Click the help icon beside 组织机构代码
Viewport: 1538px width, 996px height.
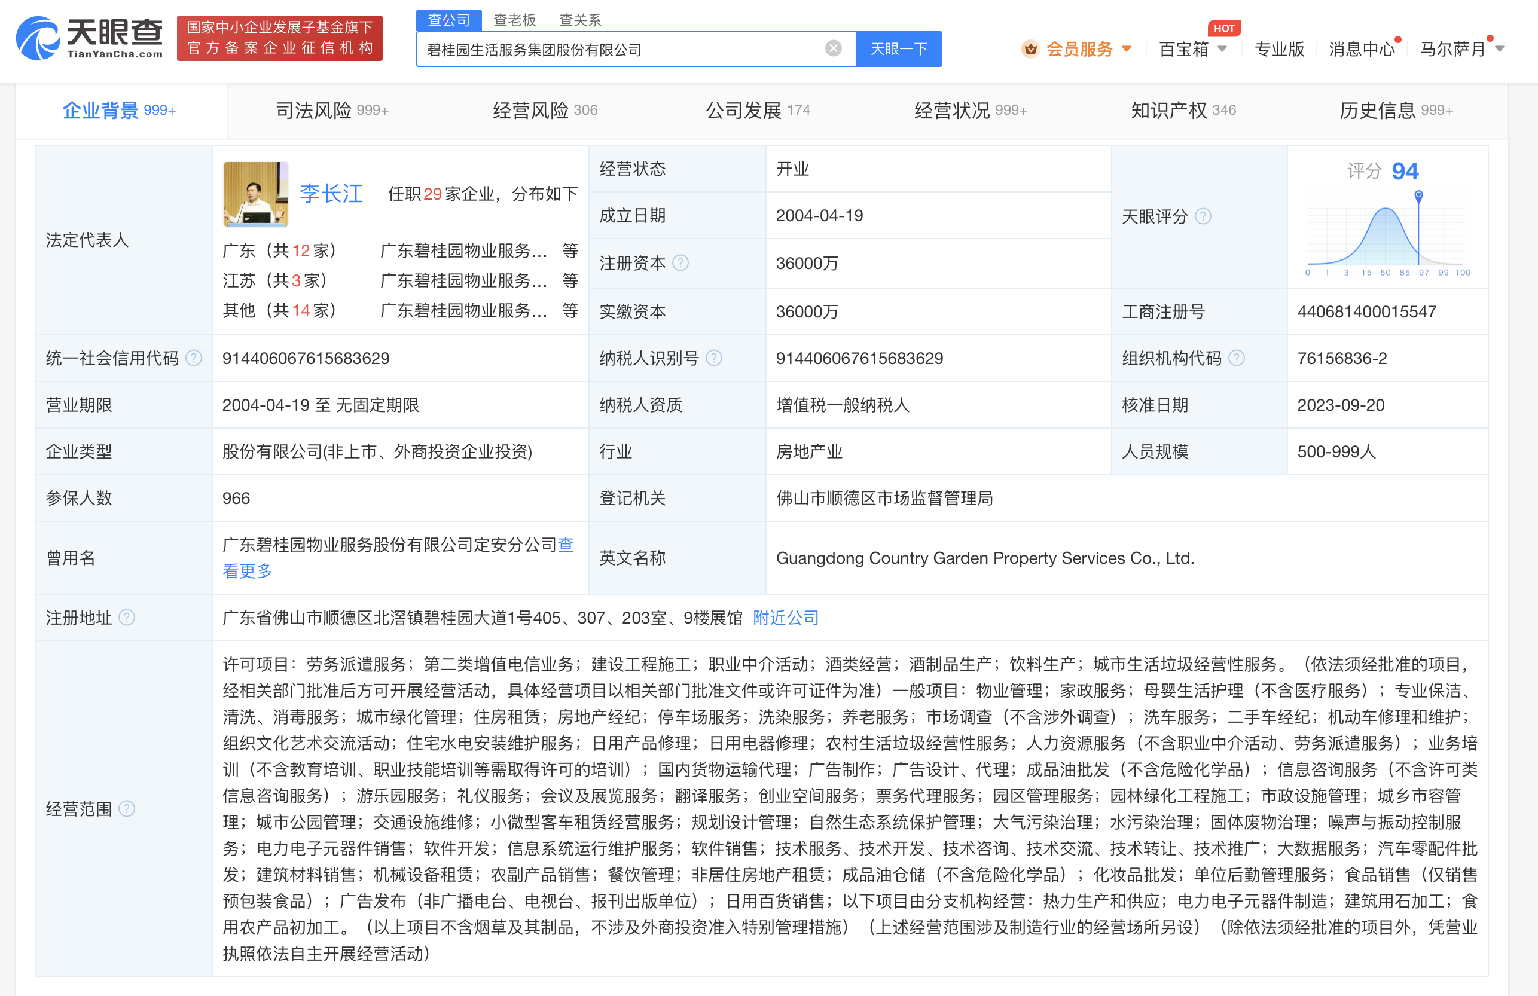click(x=1236, y=358)
